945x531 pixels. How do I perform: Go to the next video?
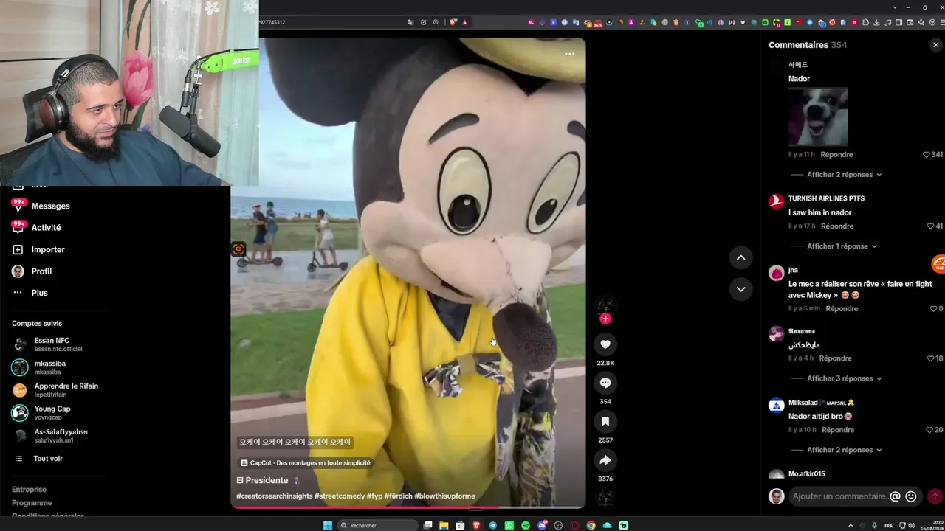coord(740,289)
